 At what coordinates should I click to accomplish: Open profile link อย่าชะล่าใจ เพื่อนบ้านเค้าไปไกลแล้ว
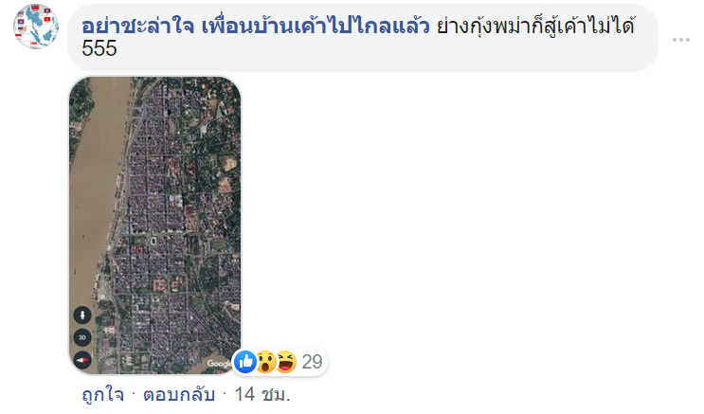click(256, 27)
